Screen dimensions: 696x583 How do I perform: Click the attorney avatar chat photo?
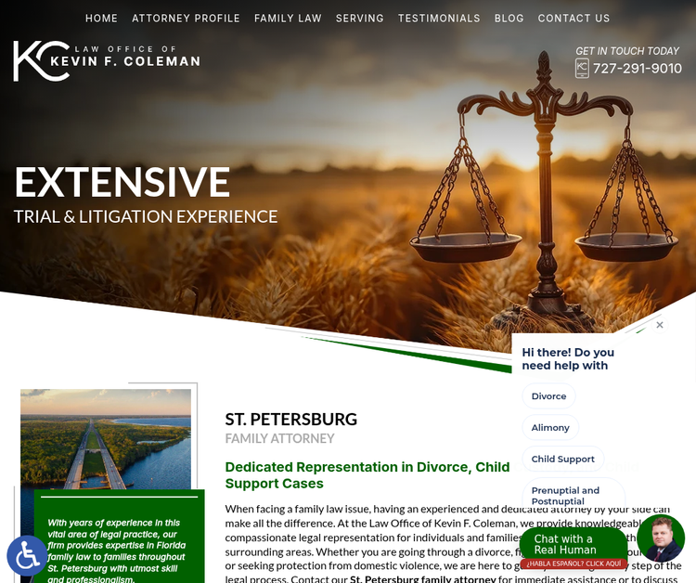pos(661,538)
